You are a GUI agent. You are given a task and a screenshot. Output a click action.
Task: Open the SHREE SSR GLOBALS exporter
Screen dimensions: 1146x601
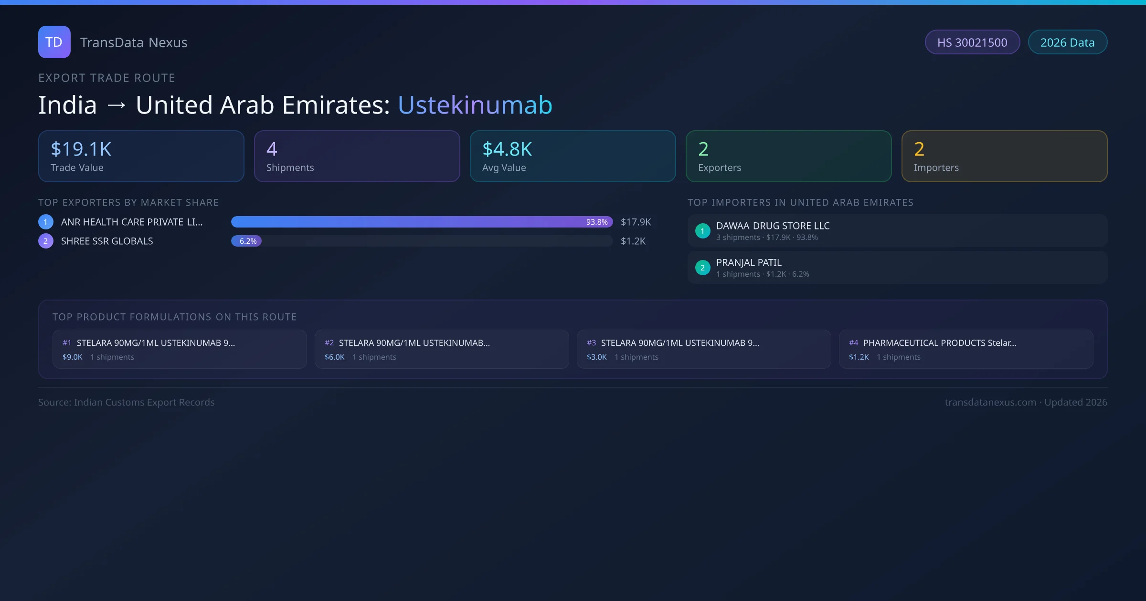pos(107,241)
